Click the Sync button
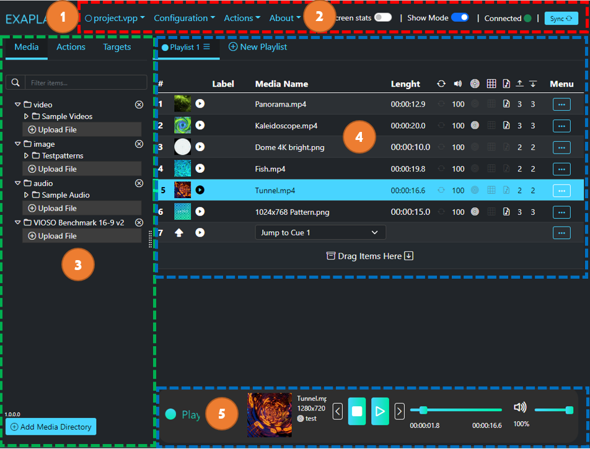Image resolution: width=590 pixels, height=449 pixels. [x=561, y=19]
